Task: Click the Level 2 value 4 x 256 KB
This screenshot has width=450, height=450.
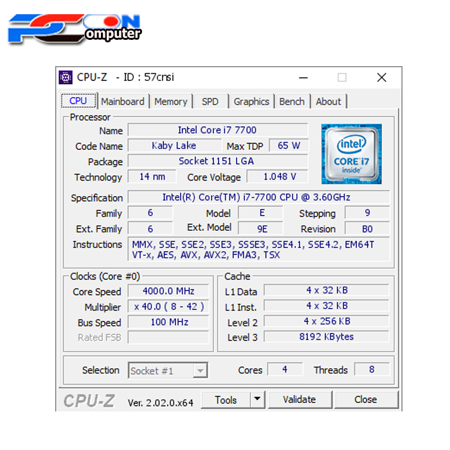Action: point(327,321)
